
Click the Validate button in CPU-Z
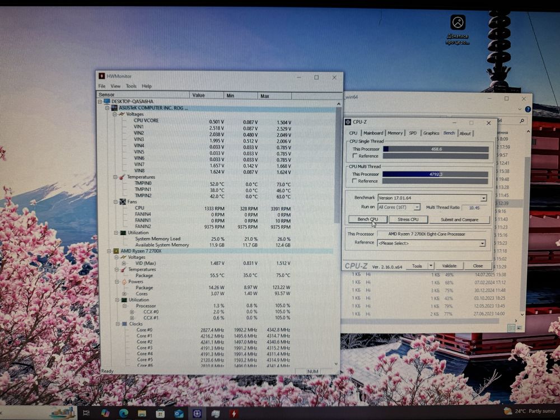(x=449, y=265)
